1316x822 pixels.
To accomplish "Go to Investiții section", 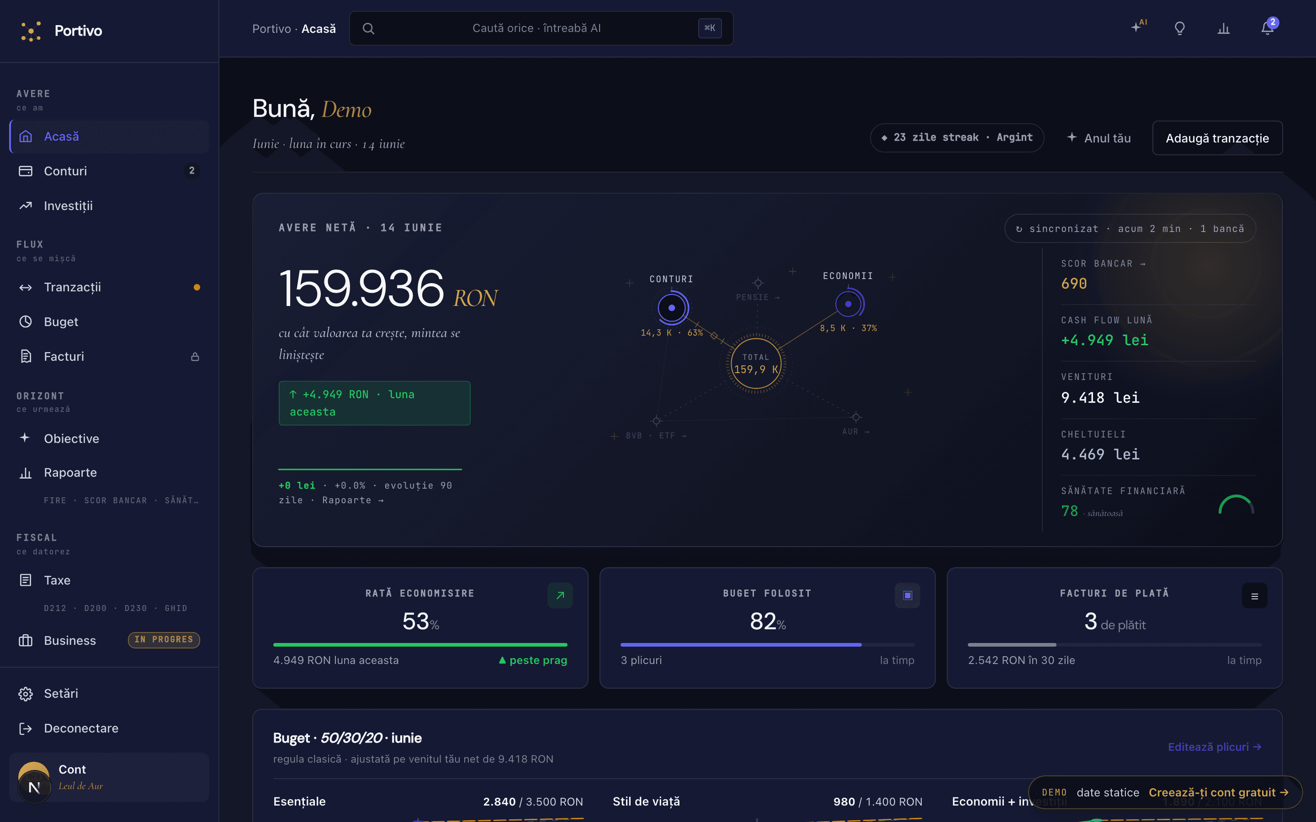I will pos(109,206).
